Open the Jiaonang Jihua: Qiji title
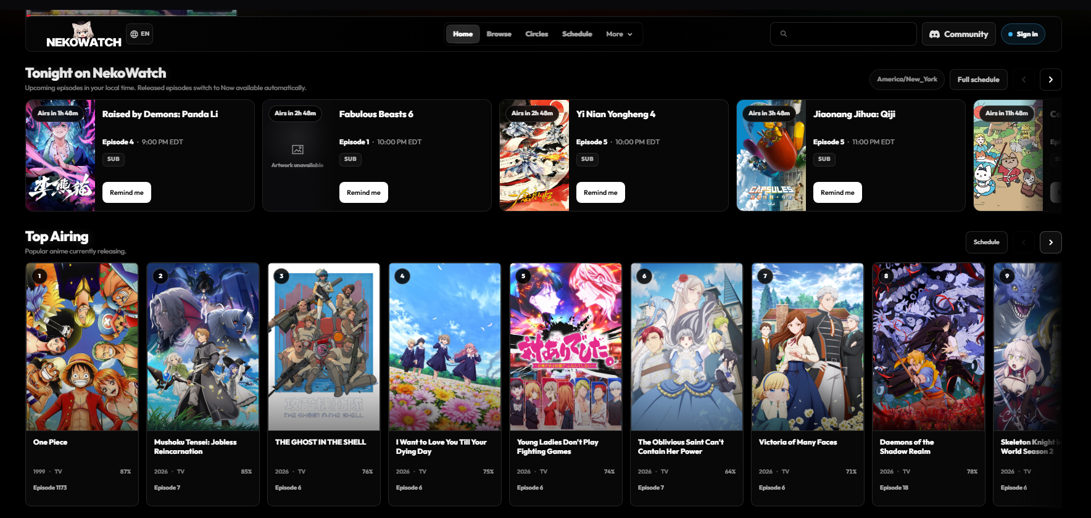Screen dimensions: 1091x518 (x=854, y=114)
